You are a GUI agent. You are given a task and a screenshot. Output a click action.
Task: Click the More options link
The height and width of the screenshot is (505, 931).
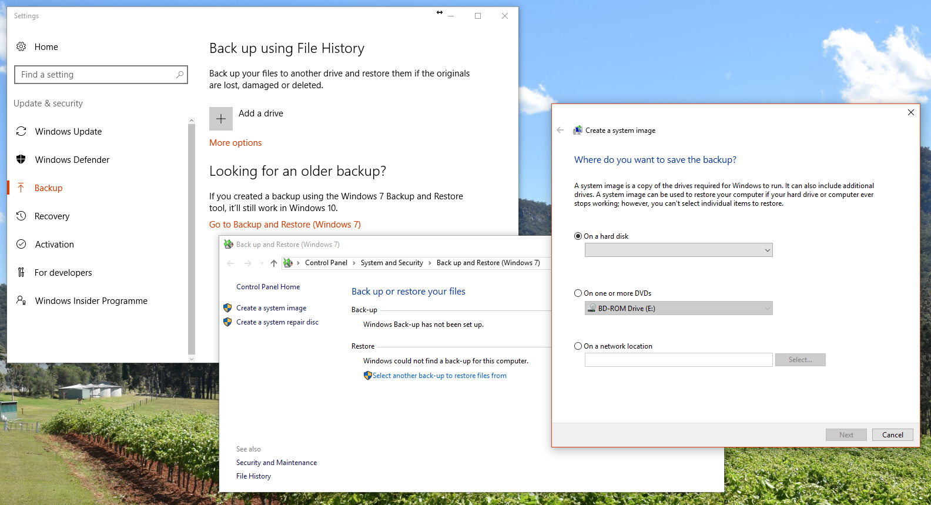pos(235,142)
